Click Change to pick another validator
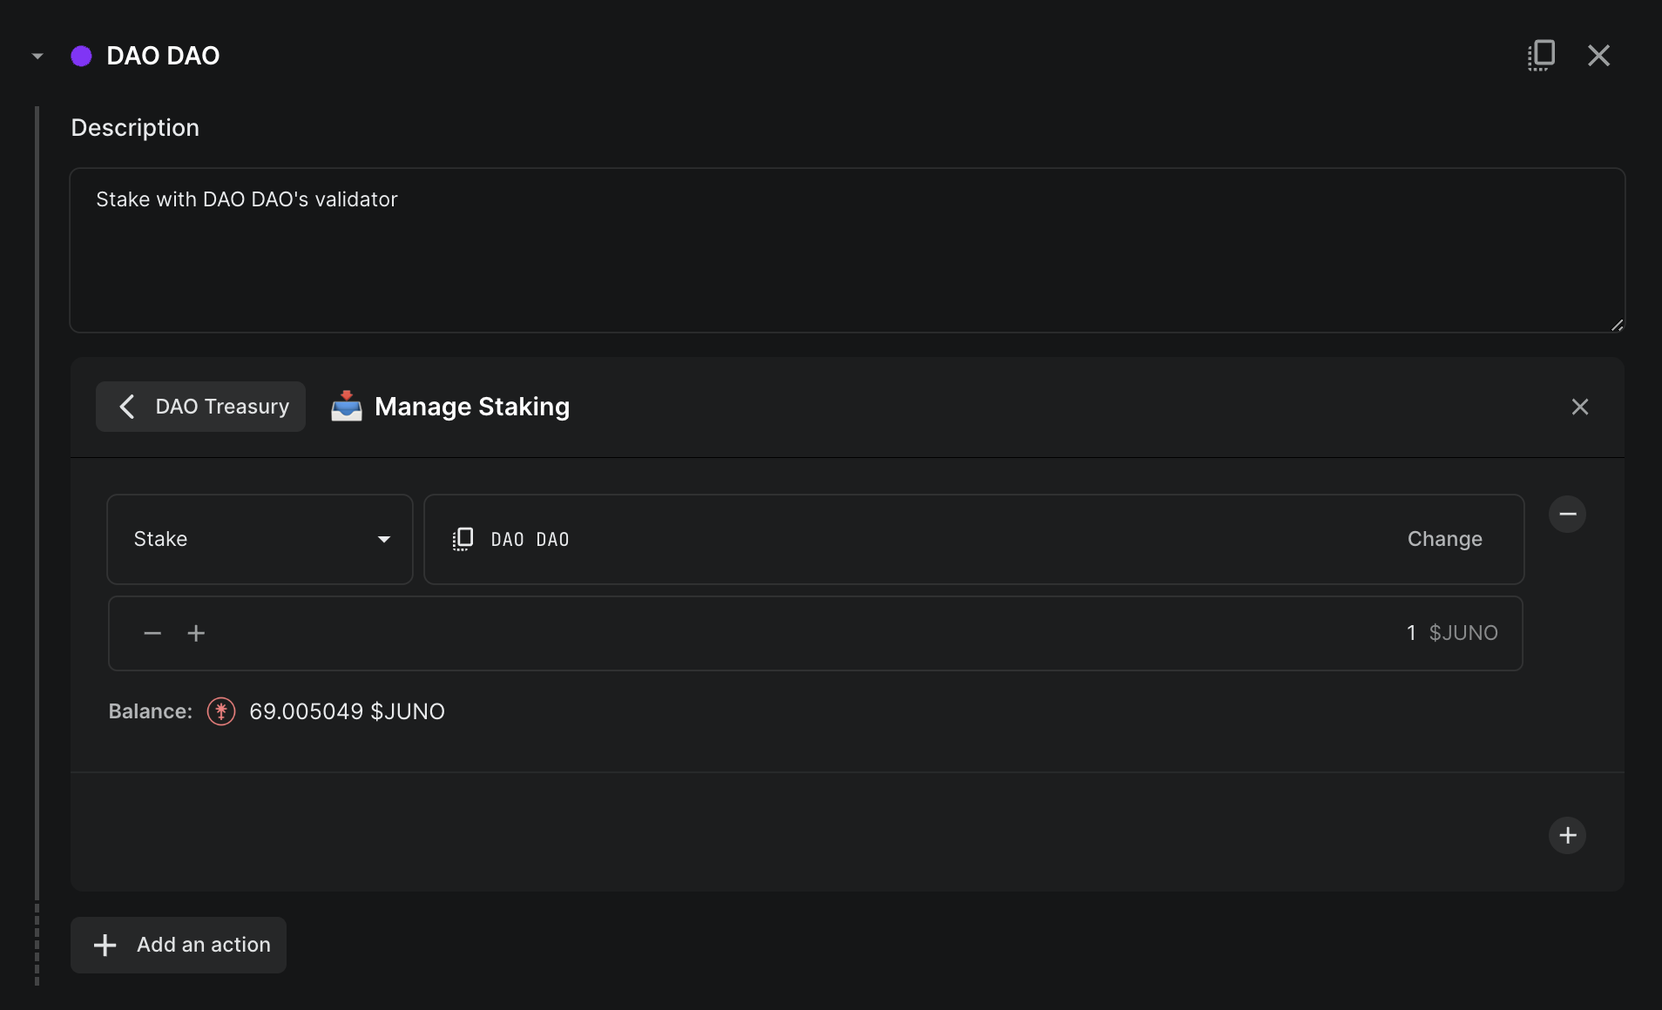 coord(1444,539)
